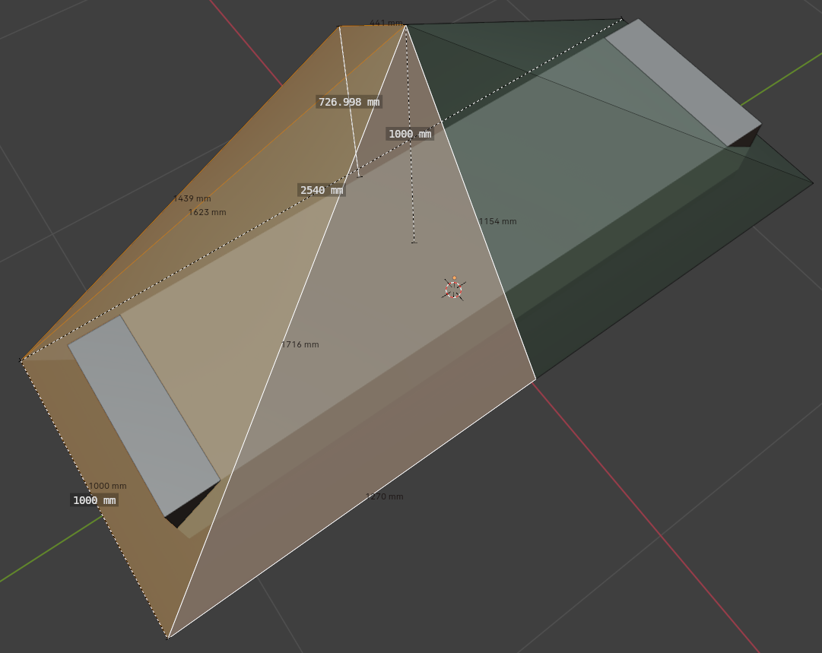The width and height of the screenshot is (822, 653).
Task: Click the 3D cursor crosshair
Action: point(453,289)
